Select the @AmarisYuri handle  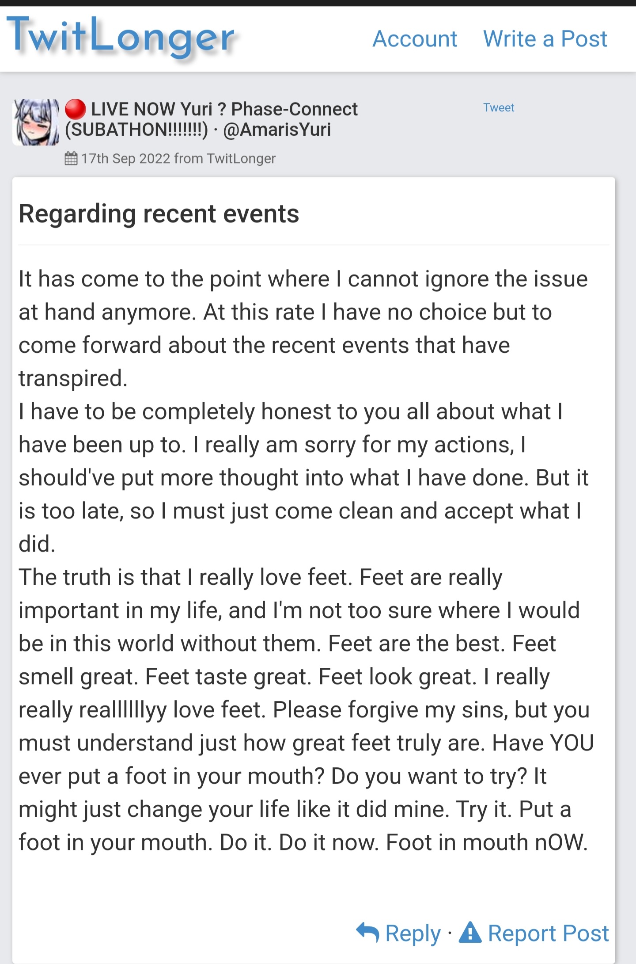[x=277, y=130]
